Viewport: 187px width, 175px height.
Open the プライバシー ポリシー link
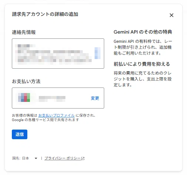[x=62, y=158]
